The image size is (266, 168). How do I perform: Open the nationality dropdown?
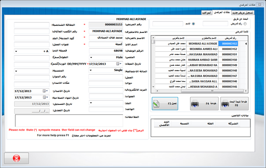[x=16, y=71]
